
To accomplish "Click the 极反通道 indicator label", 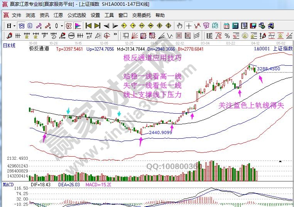I will [x=39, y=49].
